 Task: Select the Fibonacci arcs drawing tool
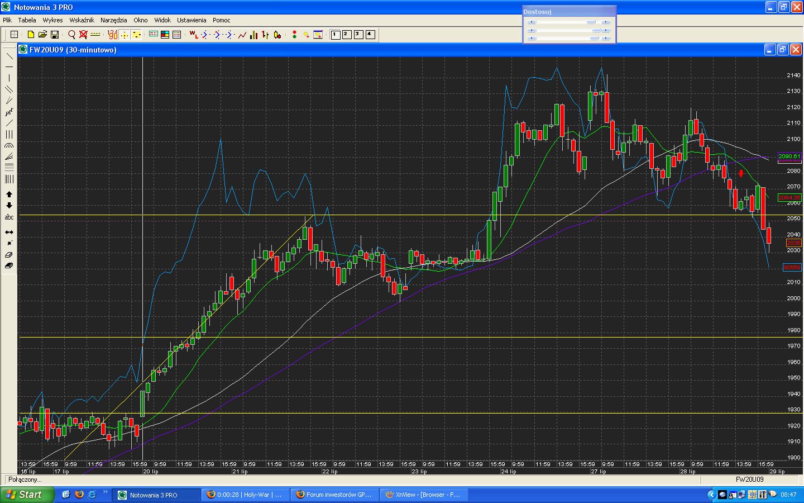point(9,146)
